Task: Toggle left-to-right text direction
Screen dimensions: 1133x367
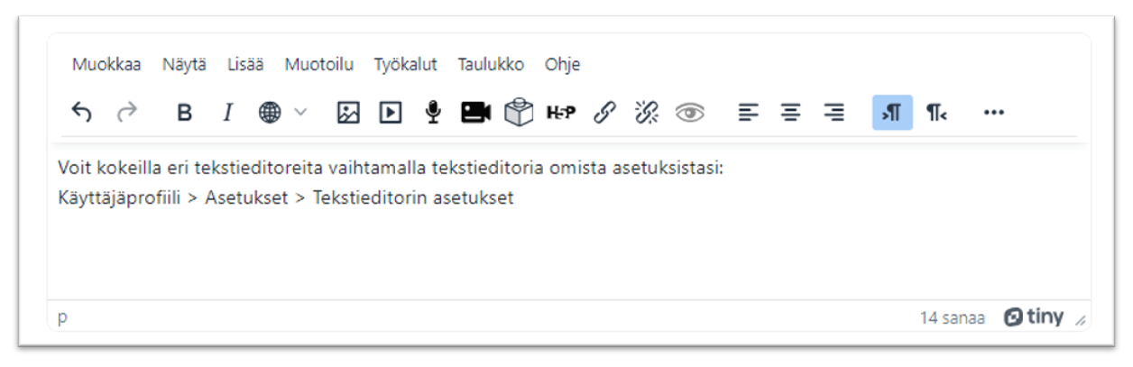Action: click(x=892, y=113)
